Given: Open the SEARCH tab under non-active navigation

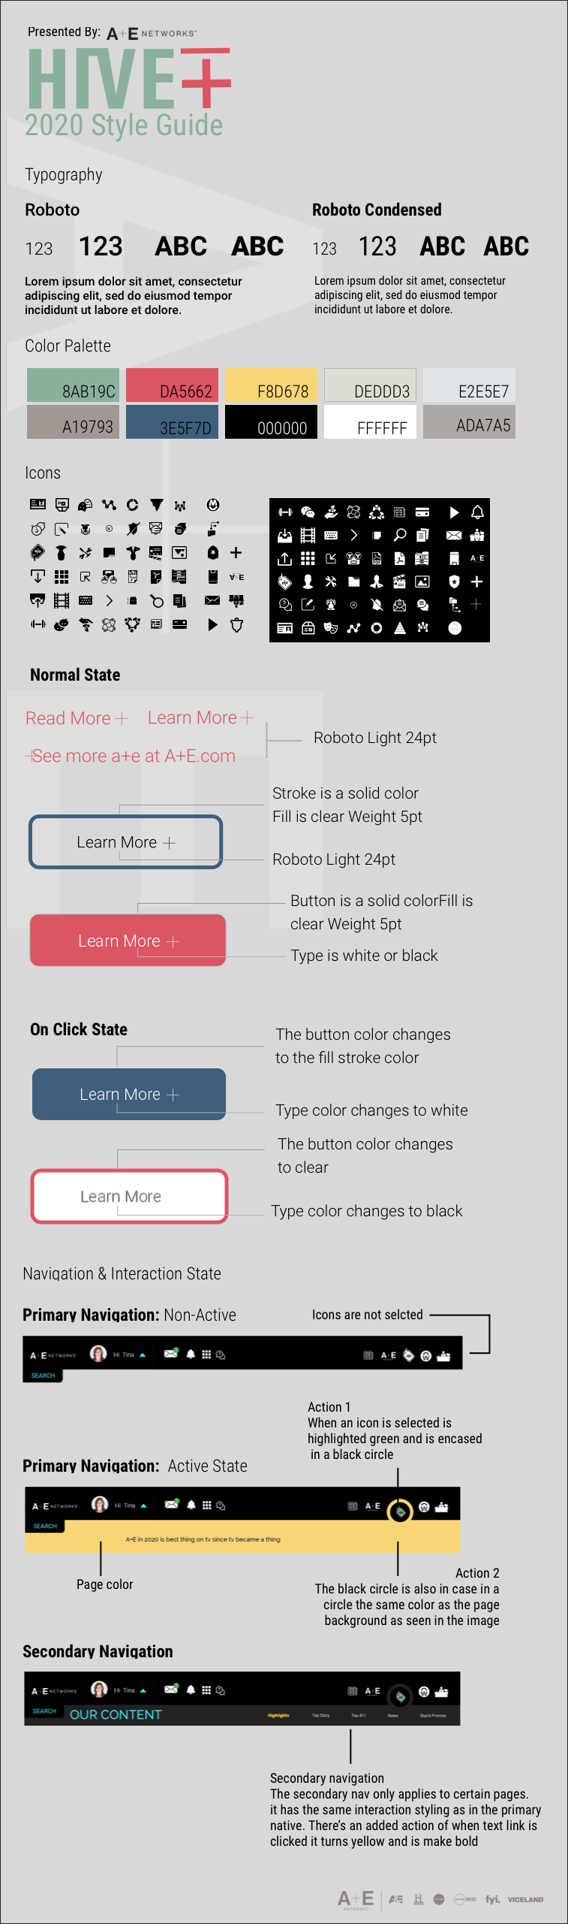Looking at the screenshot, I should pyautogui.click(x=43, y=1376).
